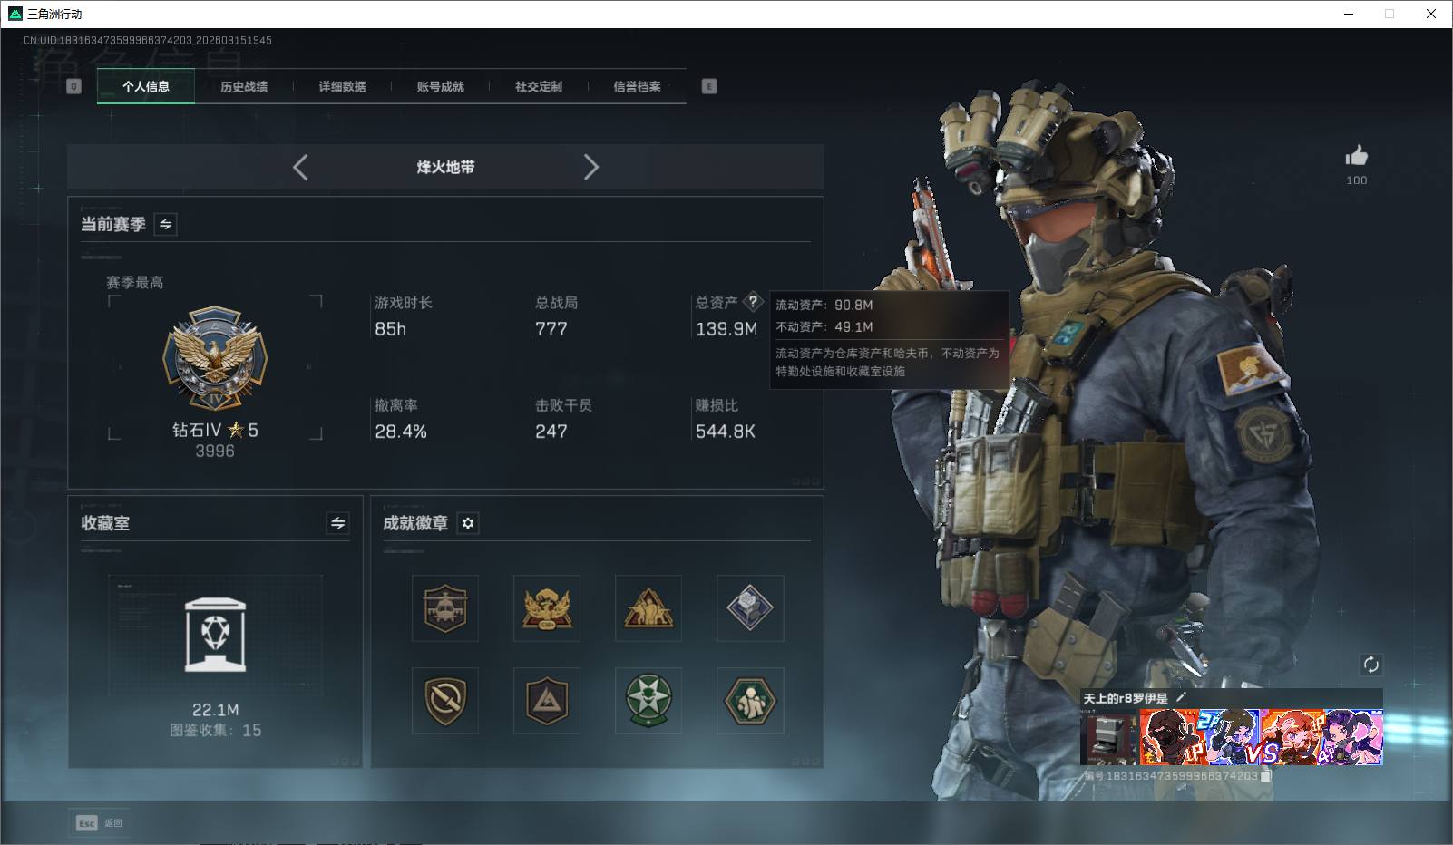The width and height of the screenshot is (1453, 845).
Task: Click the 赚损比 544.8K value
Action: (x=726, y=432)
